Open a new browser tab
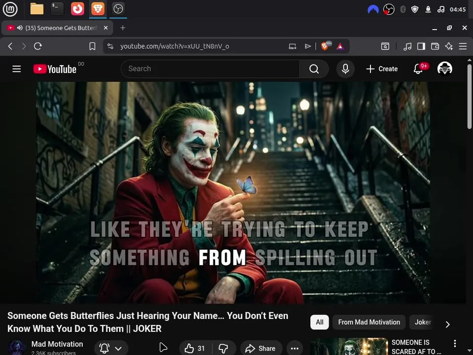This screenshot has width=473, height=355. click(123, 28)
